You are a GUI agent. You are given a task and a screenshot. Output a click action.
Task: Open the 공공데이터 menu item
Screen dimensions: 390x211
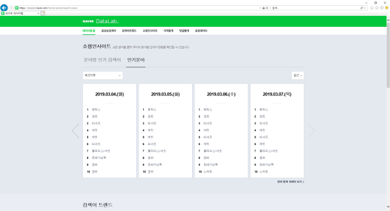(201, 31)
